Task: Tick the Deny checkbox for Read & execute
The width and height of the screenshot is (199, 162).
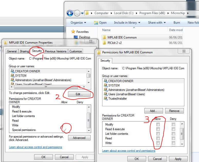Action: [174, 129]
